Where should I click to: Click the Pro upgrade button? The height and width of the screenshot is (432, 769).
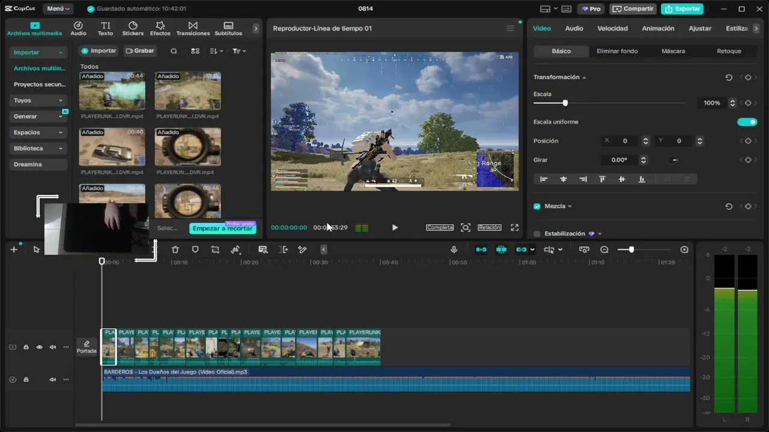(591, 9)
